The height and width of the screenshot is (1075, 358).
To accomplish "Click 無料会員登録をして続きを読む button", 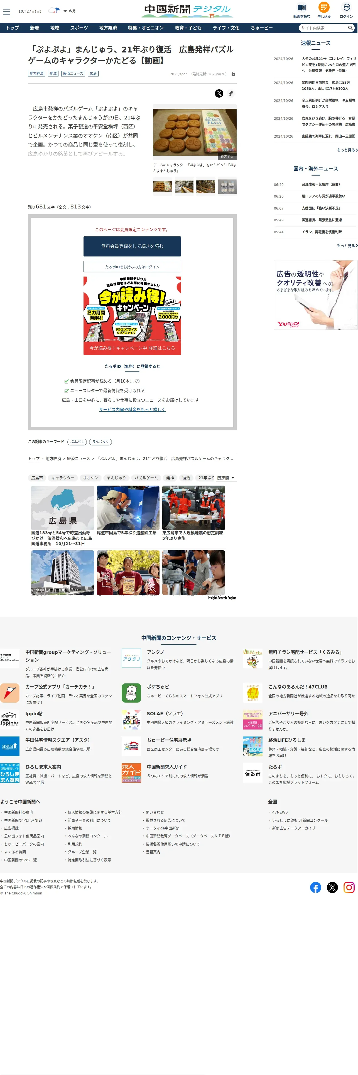I will pyautogui.click(x=132, y=246).
